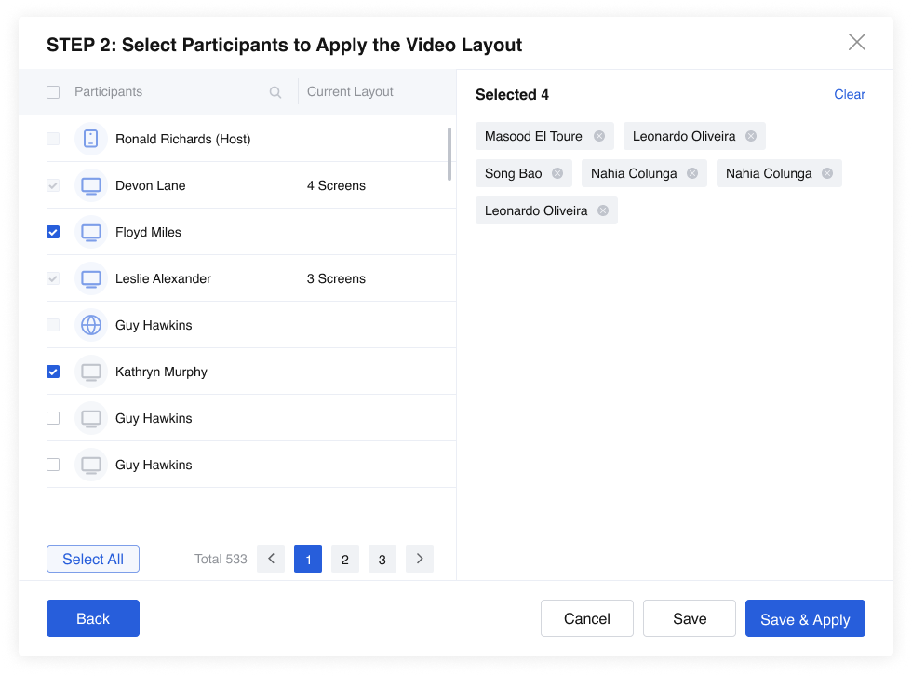The image size is (912, 676).
Task: Close the dialog with the X icon
Action: point(857,42)
